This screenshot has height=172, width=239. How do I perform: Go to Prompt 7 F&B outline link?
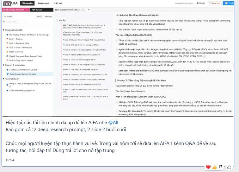[x=80, y=70]
